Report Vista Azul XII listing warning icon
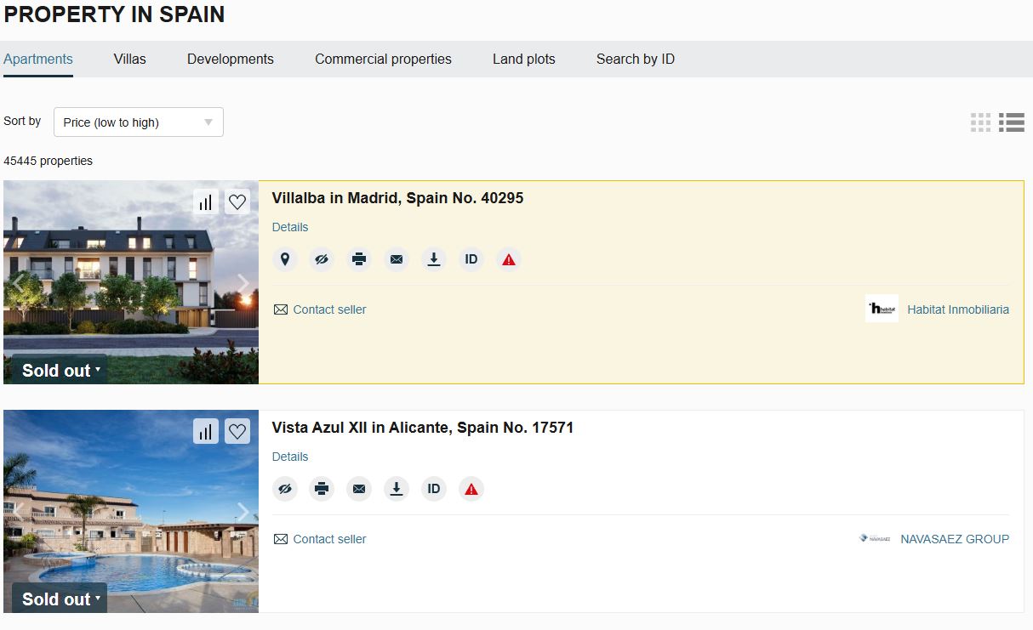The width and height of the screenshot is (1033, 630). point(471,489)
